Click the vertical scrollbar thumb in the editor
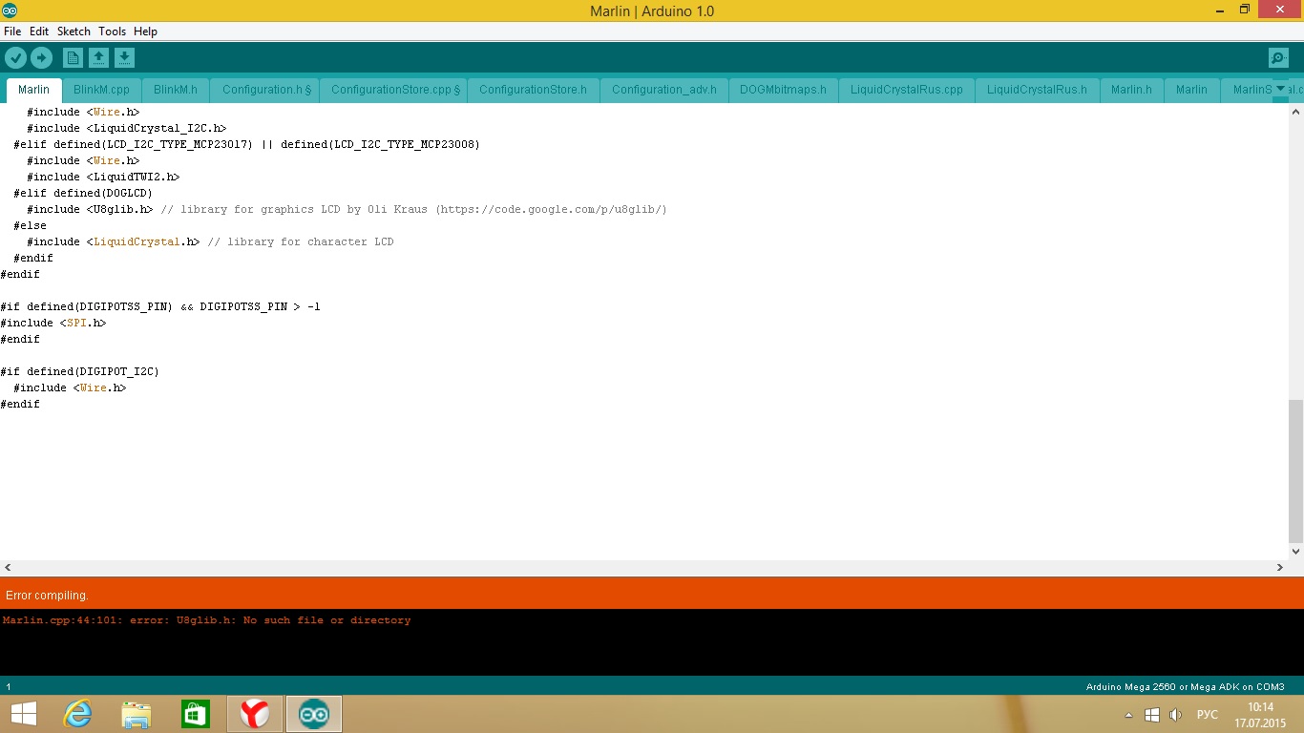Viewport: 1304px width, 733px height. pyautogui.click(x=1295, y=471)
